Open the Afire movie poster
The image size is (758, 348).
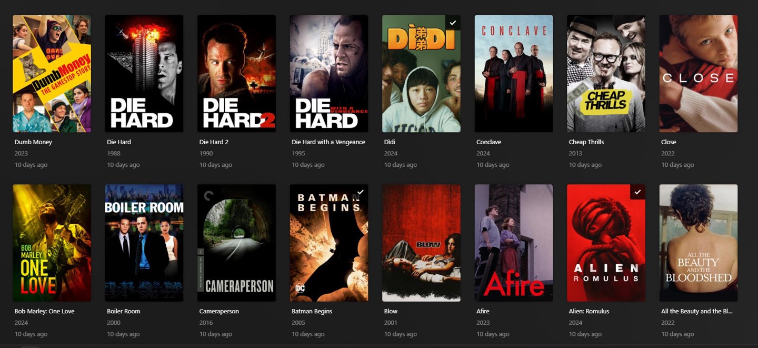tap(514, 243)
